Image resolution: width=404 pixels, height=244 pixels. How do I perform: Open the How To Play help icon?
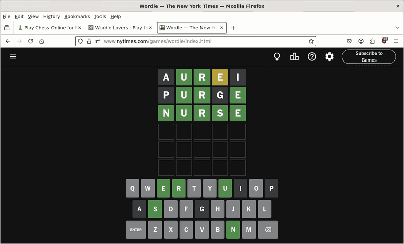pos(312,57)
